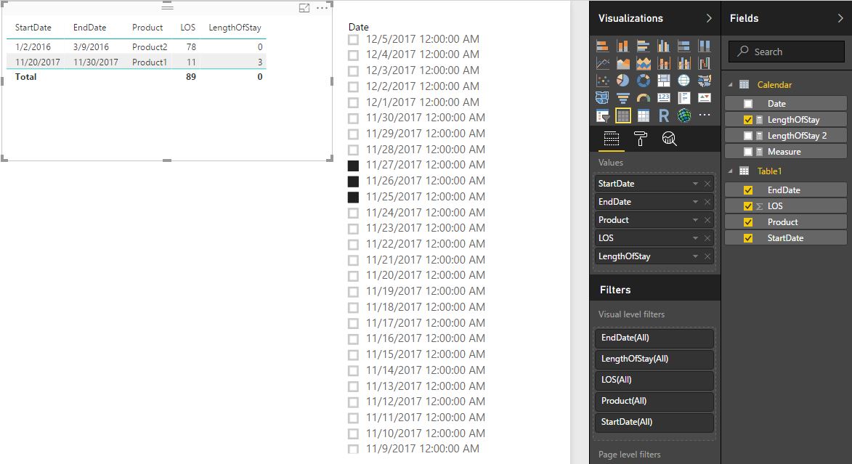Switch to the Format paint roller tab

[x=641, y=139]
